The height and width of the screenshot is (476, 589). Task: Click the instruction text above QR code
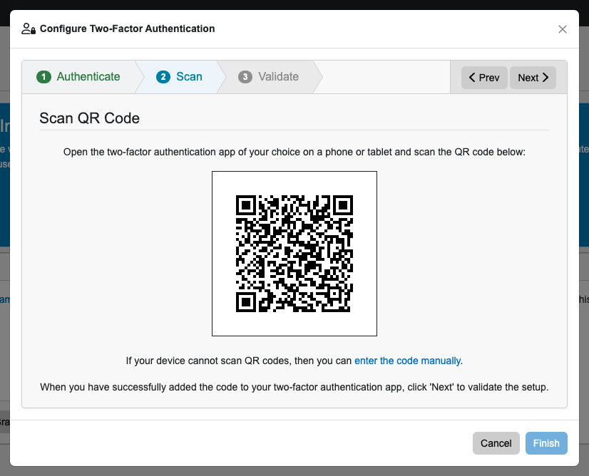tap(294, 152)
